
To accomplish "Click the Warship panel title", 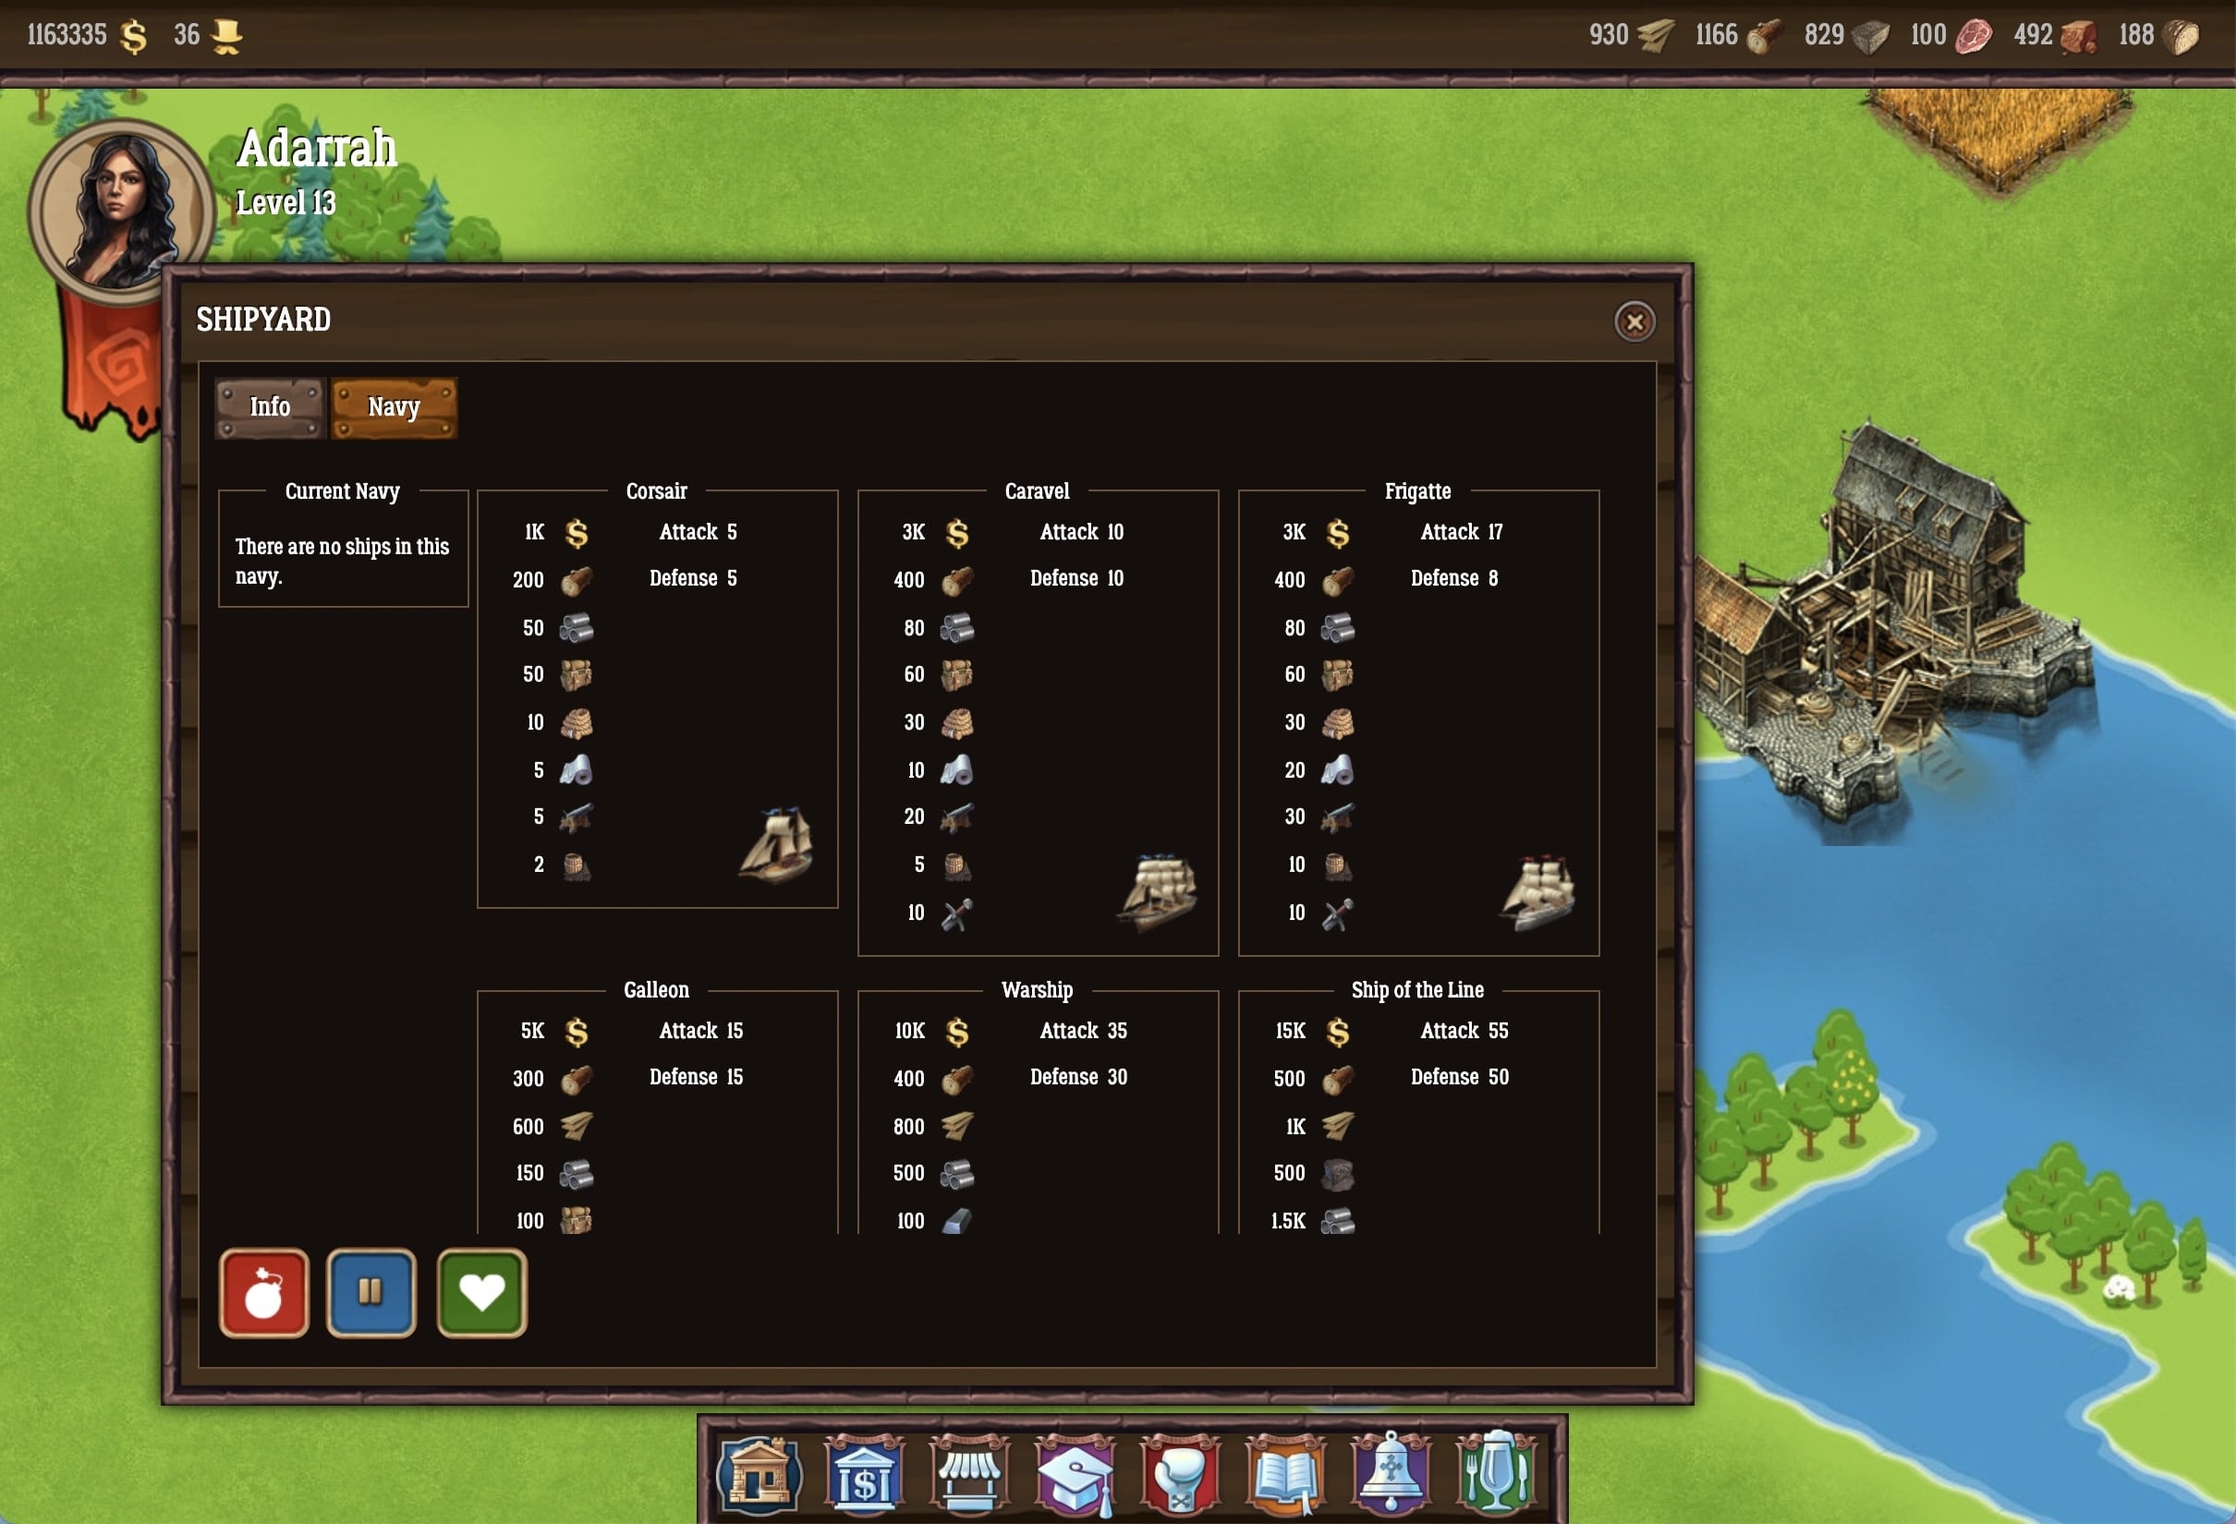I will tap(1036, 989).
